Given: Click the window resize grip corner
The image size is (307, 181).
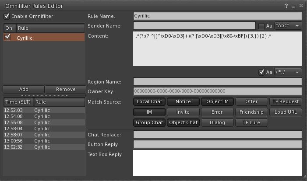Looking at the screenshot, I should pos(303,178).
